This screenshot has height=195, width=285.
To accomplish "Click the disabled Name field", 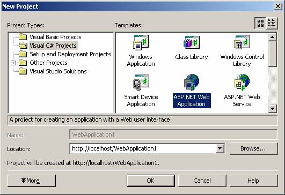I will [173, 134].
